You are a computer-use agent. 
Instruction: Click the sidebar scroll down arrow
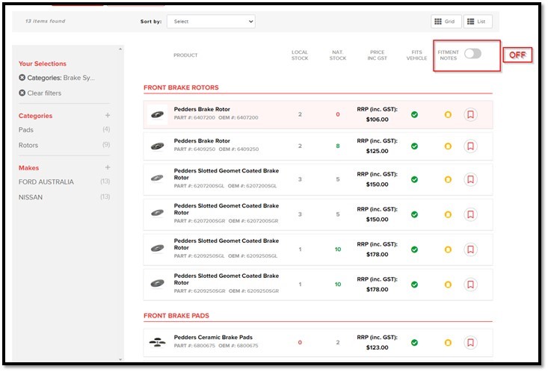tap(120, 359)
